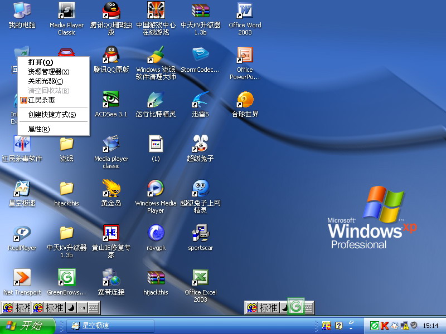Viewport: 446px width, 334px height.
Task: Click the 台球世界 desktop icon
Action: pyautogui.click(x=245, y=100)
